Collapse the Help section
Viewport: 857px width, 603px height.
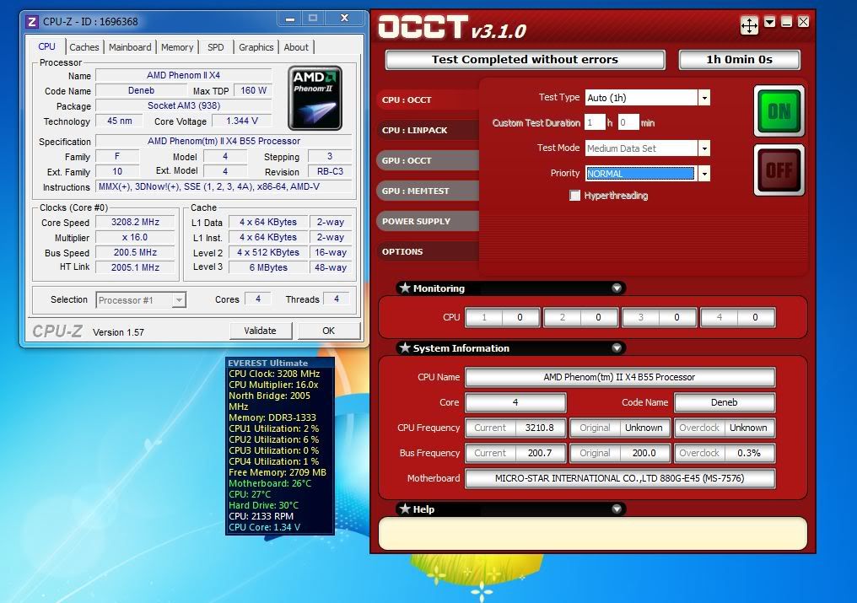(x=617, y=509)
